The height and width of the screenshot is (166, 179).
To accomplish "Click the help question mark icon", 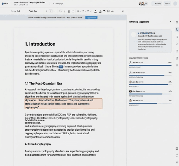I will tap(177, 155).
